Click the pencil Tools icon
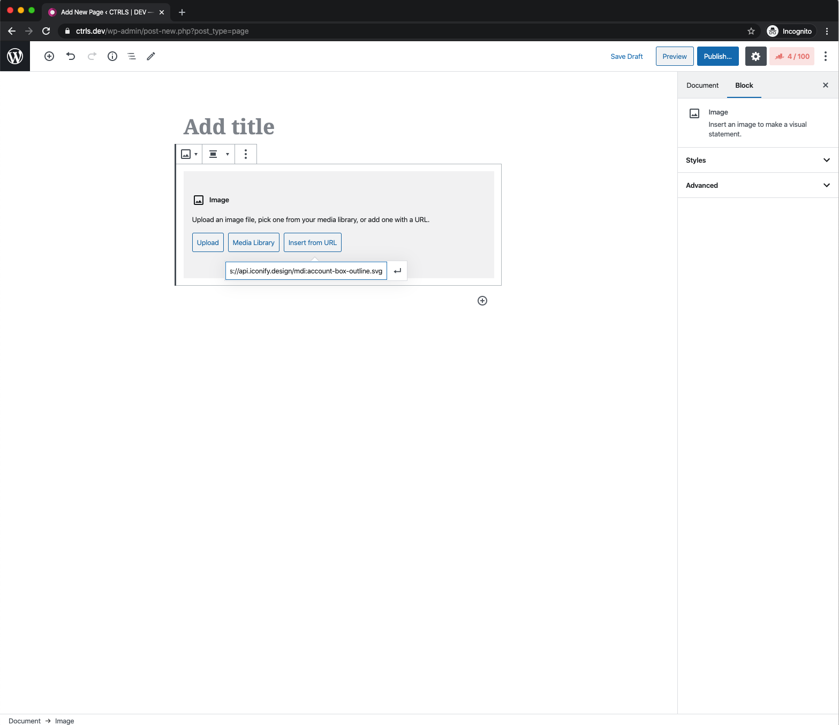 point(151,56)
